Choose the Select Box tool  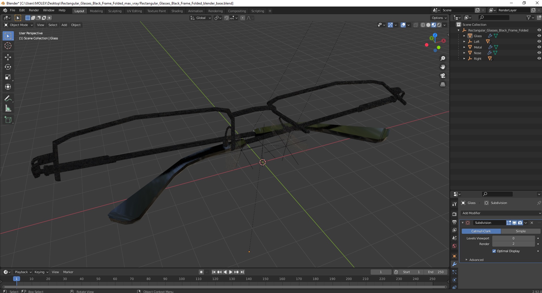pos(8,36)
